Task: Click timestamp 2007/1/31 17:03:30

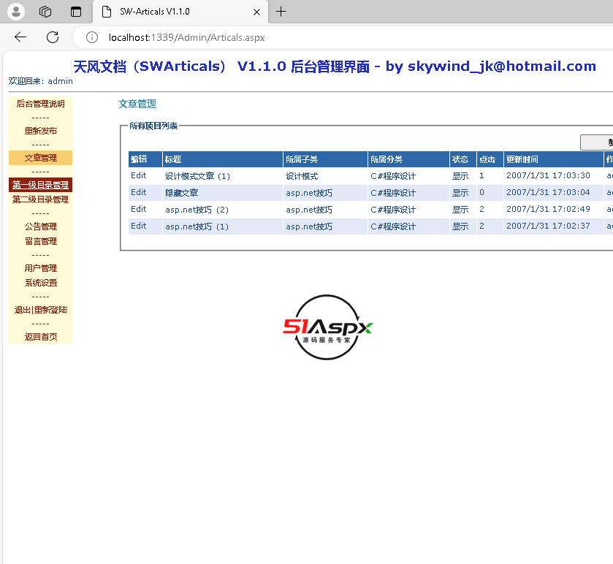Action: (548, 175)
